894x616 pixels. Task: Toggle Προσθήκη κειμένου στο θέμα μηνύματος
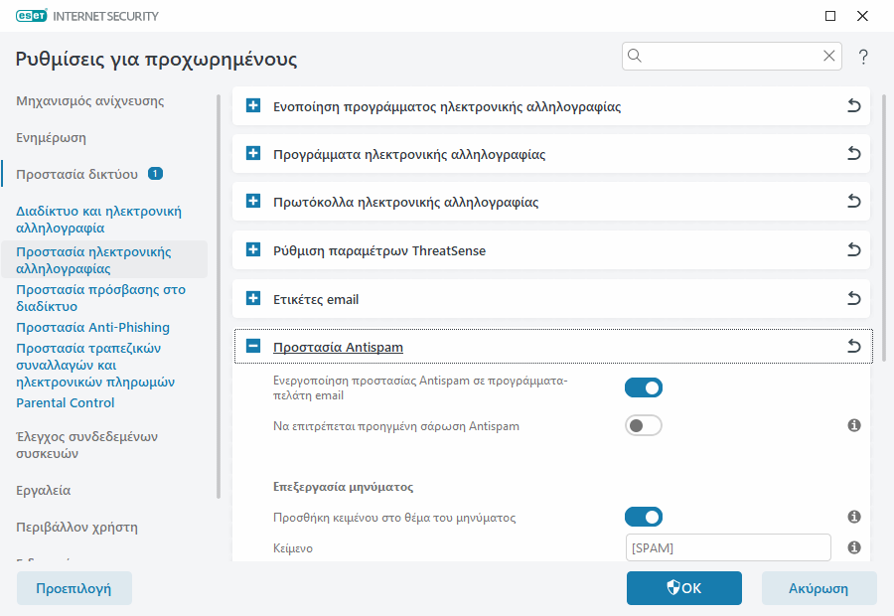644,517
